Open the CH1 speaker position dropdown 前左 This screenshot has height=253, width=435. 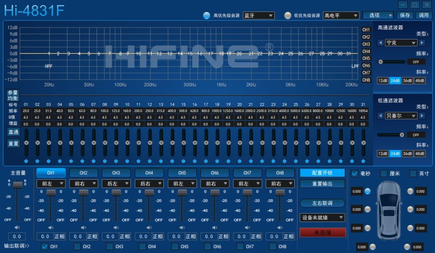tap(51, 183)
